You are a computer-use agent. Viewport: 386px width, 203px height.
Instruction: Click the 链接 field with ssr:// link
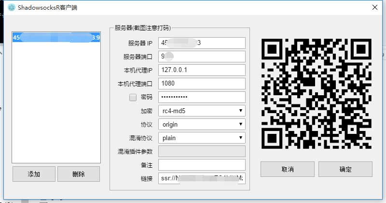(x=202, y=178)
